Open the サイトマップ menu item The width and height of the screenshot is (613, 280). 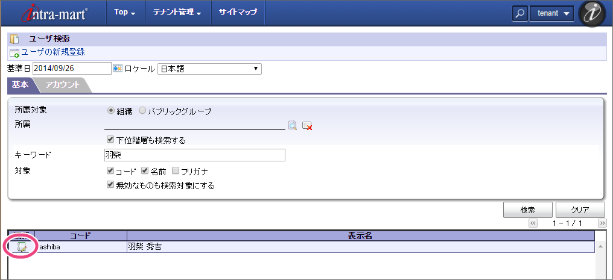click(x=238, y=13)
